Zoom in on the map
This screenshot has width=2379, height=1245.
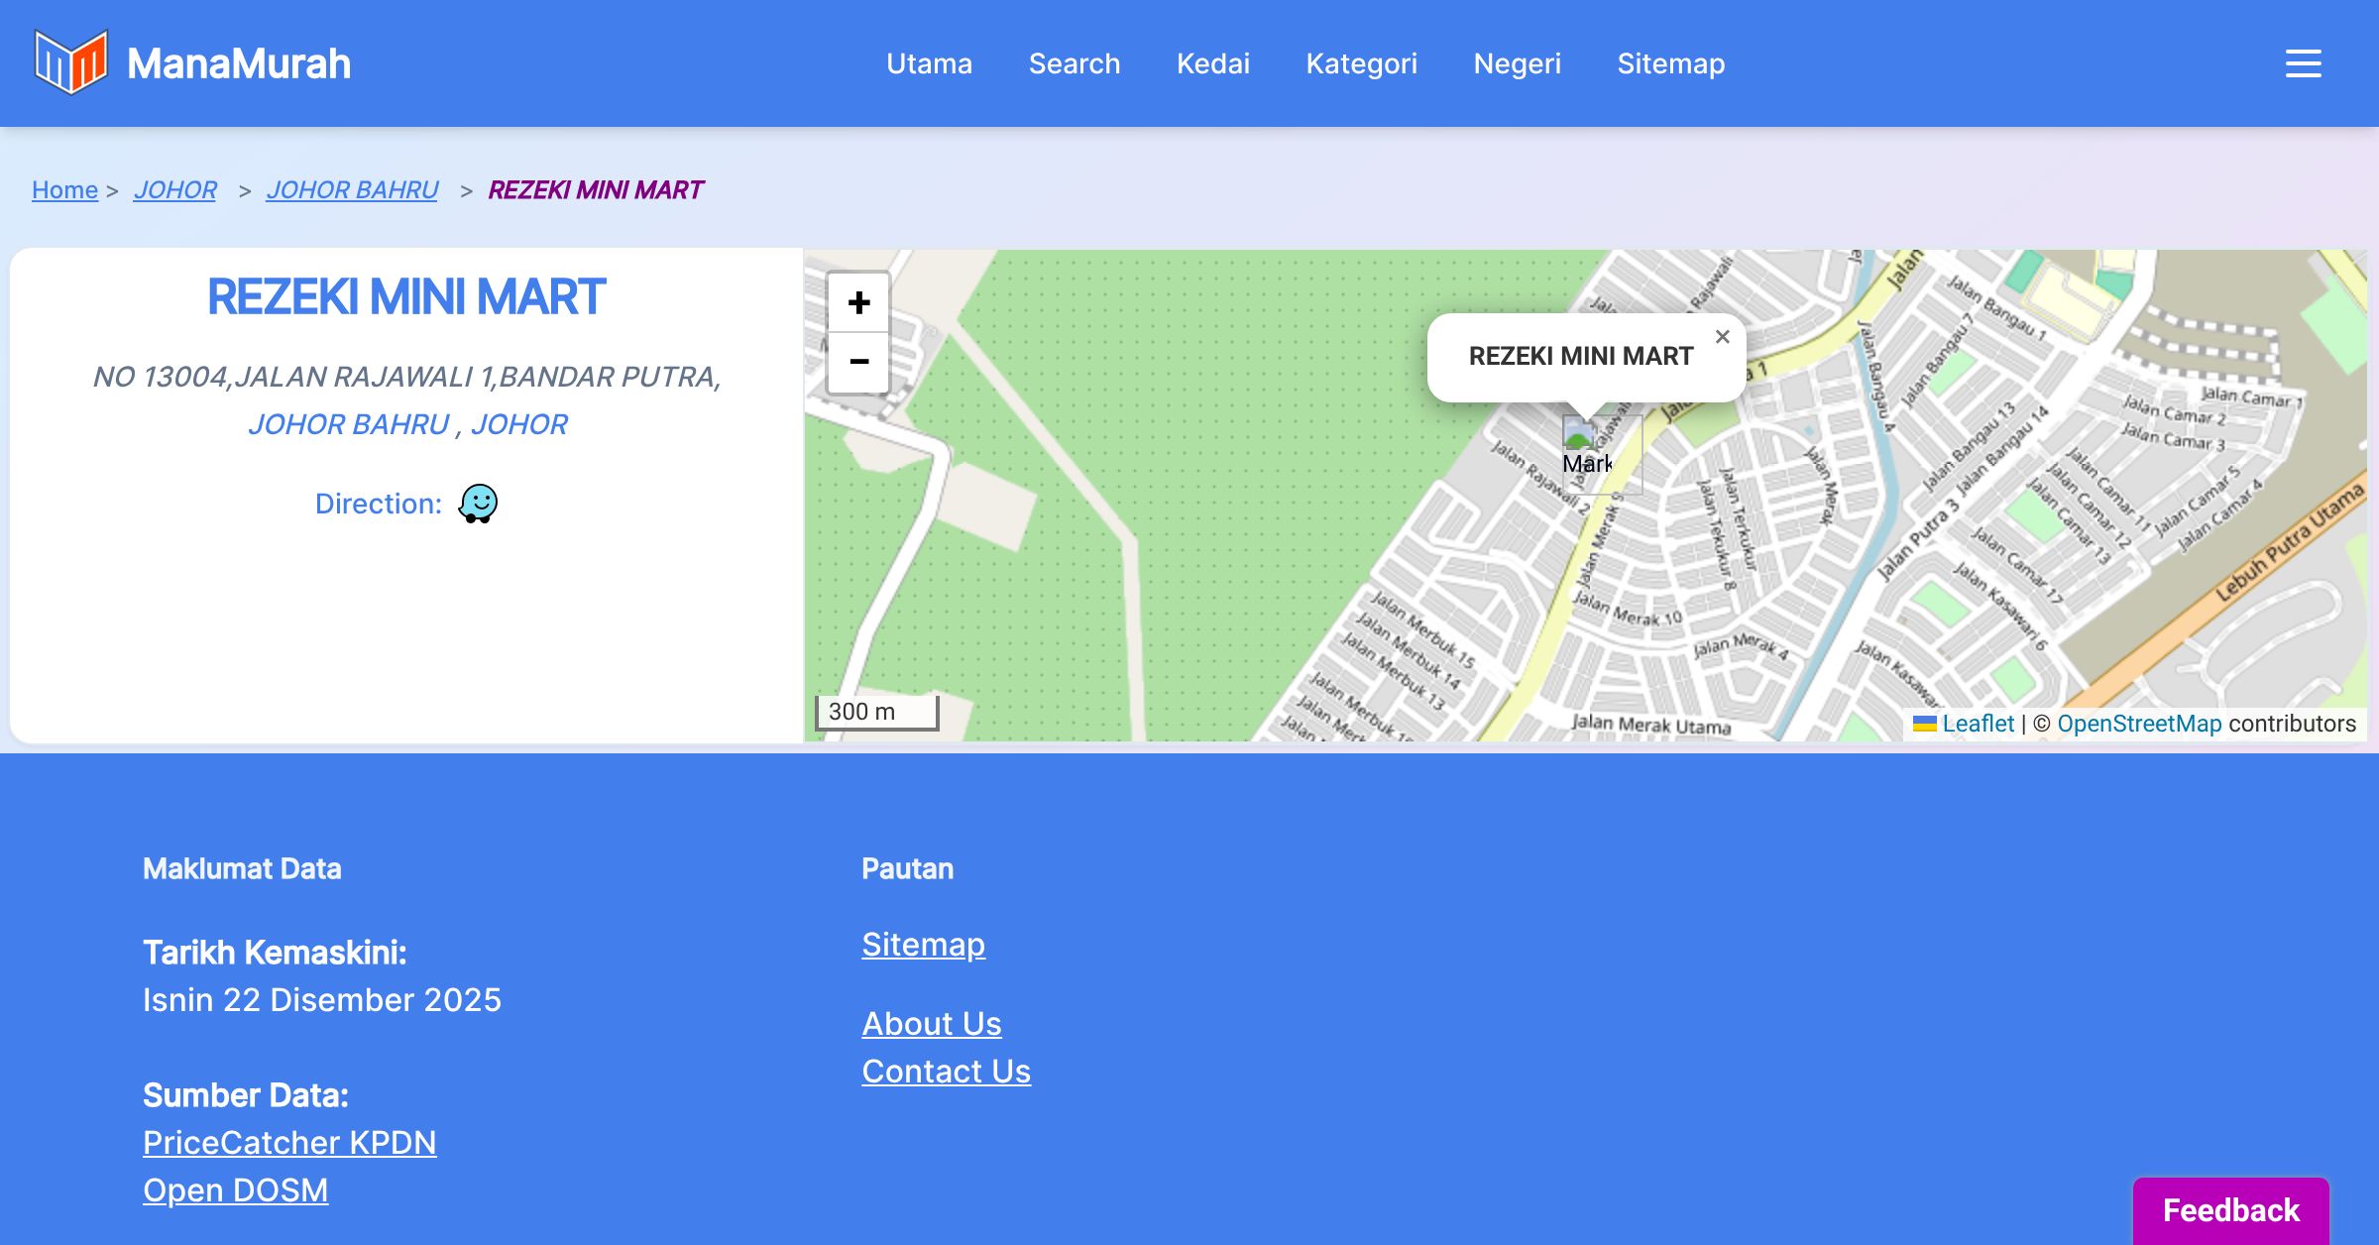tap(858, 302)
